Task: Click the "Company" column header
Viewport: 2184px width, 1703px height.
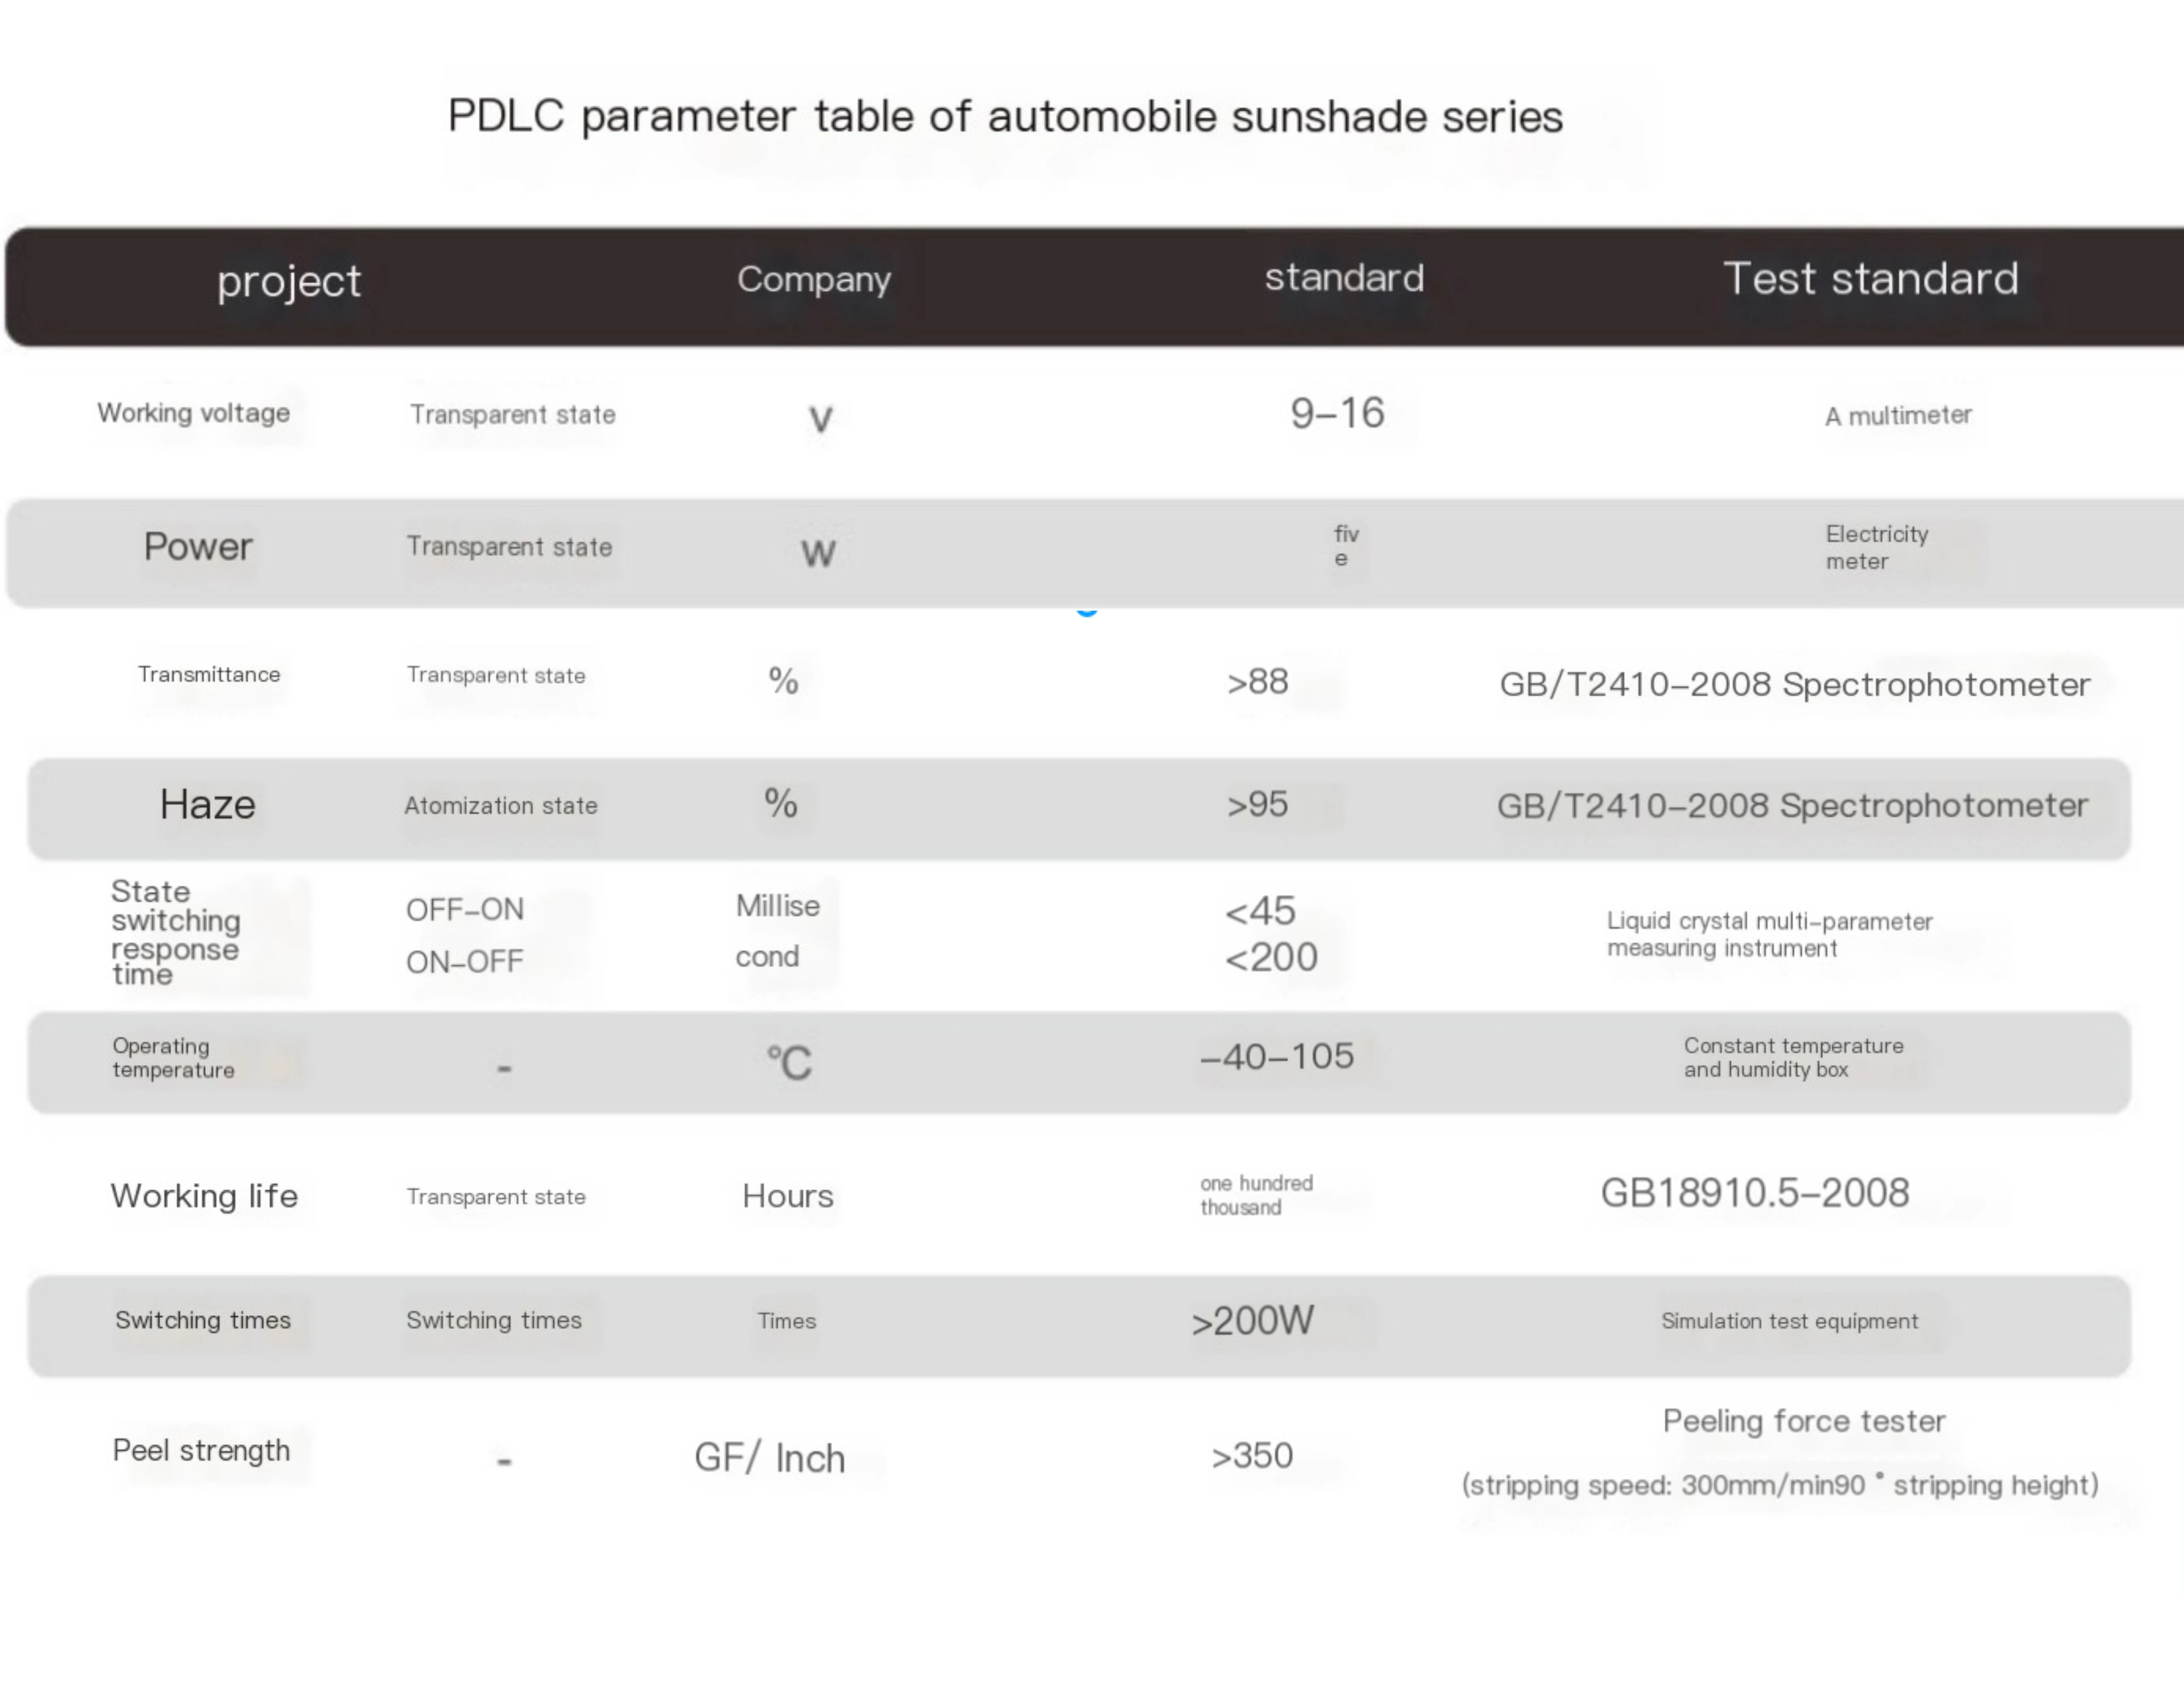Action: (x=813, y=280)
